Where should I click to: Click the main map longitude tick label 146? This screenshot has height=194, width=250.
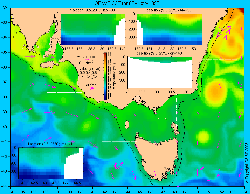[151, 192]
